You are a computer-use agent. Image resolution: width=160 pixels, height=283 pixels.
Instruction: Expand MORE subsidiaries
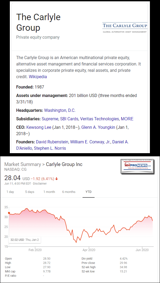[127, 119]
